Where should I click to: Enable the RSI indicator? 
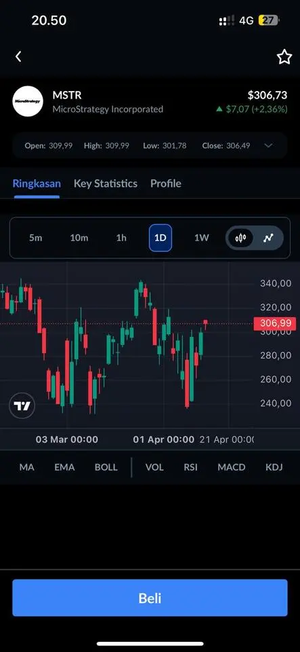[190, 467]
